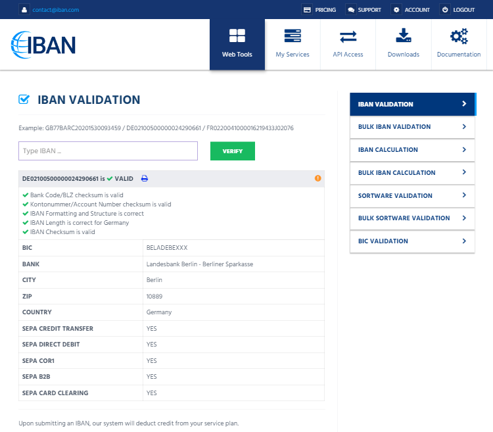The height and width of the screenshot is (432, 493).
Task: Open the API Access tab
Action: click(x=348, y=44)
